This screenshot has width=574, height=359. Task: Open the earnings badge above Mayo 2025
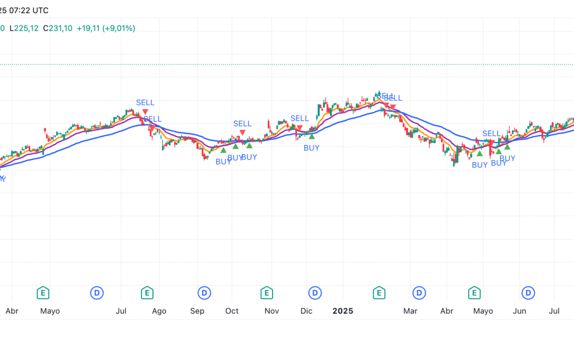click(473, 293)
